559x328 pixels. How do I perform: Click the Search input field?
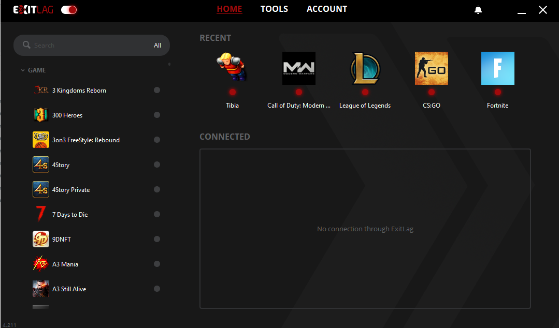tap(92, 45)
